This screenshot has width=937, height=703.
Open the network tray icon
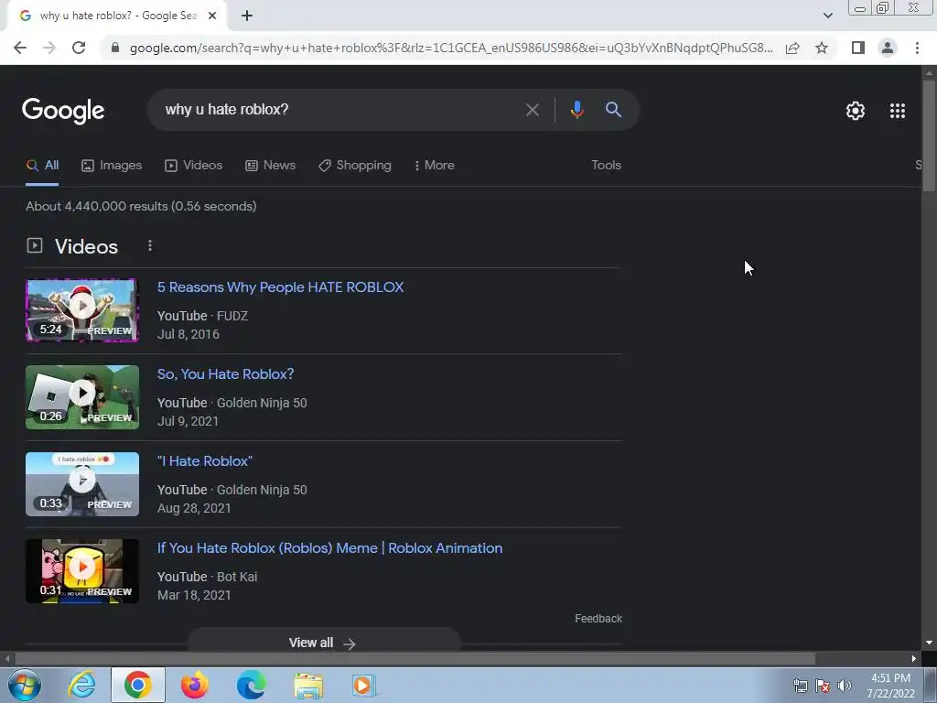tap(800, 686)
